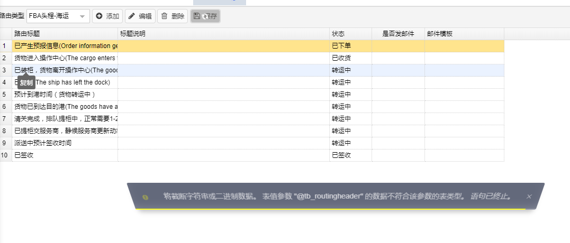Click the 标题说明 column header
The width and height of the screenshot is (570, 243).
coord(224,34)
